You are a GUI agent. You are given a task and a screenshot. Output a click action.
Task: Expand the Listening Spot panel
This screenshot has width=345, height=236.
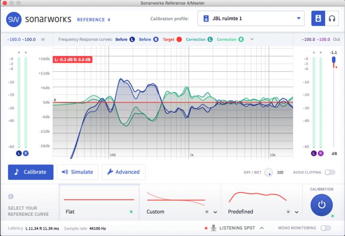coord(262,228)
